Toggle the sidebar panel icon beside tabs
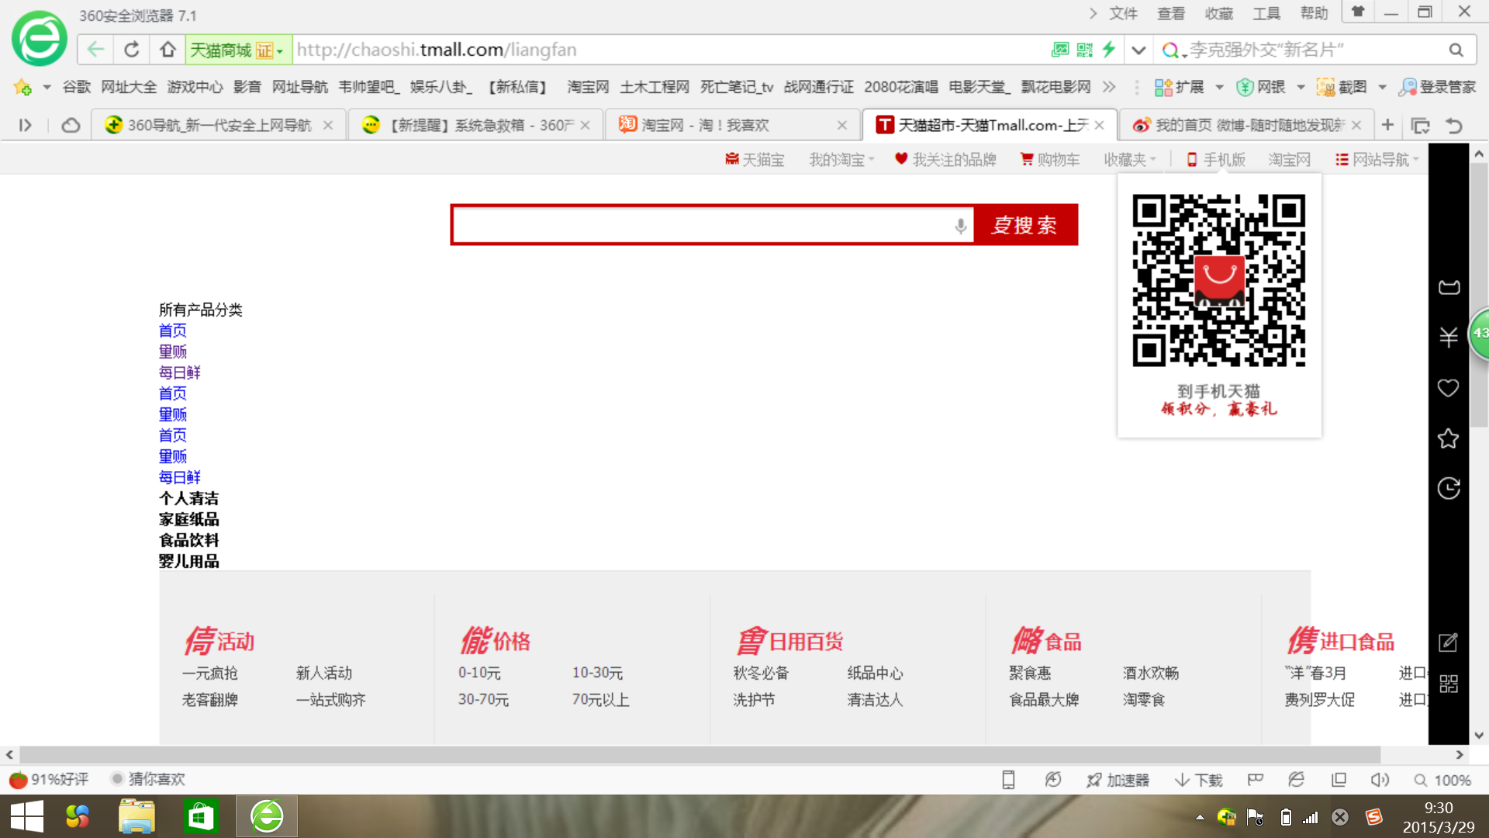 [x=25, y=125]
